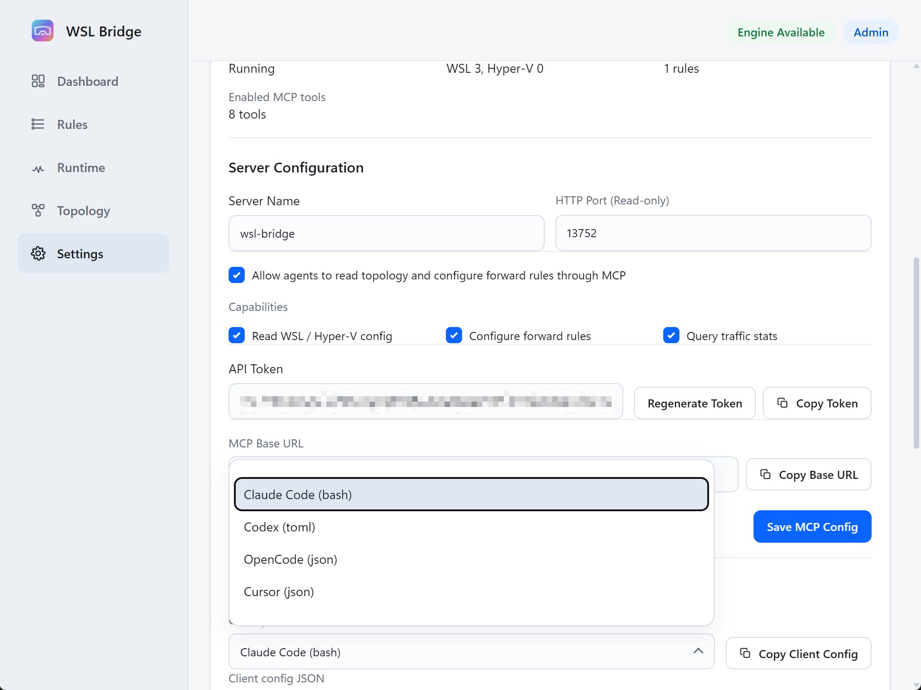Choose OpenCode (json) from the list
Image resolution: width=921 pixels, height=690 pixels.
472,559
